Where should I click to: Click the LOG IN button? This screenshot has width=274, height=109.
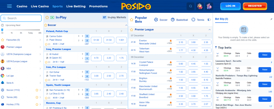pyautogui.click(x=230, y=6)
